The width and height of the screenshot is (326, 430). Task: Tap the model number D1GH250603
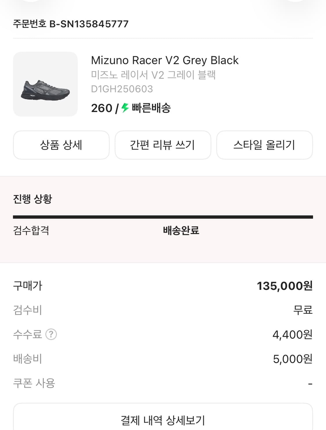[122, 89]
